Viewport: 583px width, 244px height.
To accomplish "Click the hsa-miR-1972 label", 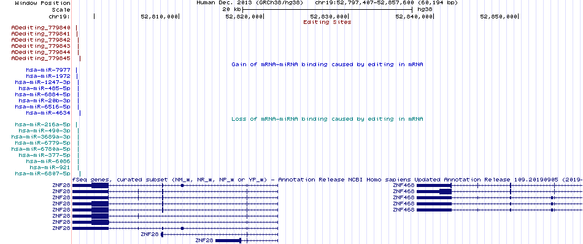I will tap(48, 76).
